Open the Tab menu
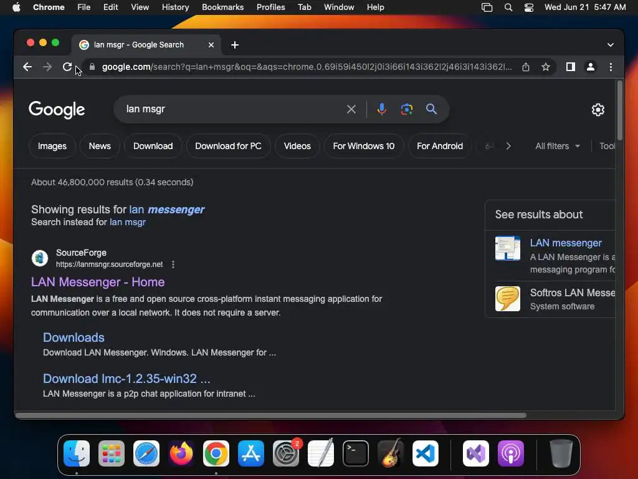The width and height of the screenshot is (638, 479). pyautogui.click(x=304, y=7)
